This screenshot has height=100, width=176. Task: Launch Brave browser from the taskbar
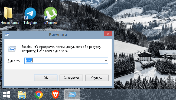(x=56, y=95)
